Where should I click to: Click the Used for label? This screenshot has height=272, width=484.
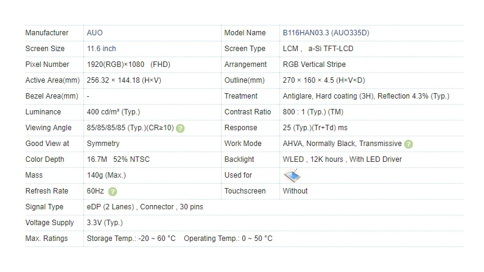[x=238, y=175]
